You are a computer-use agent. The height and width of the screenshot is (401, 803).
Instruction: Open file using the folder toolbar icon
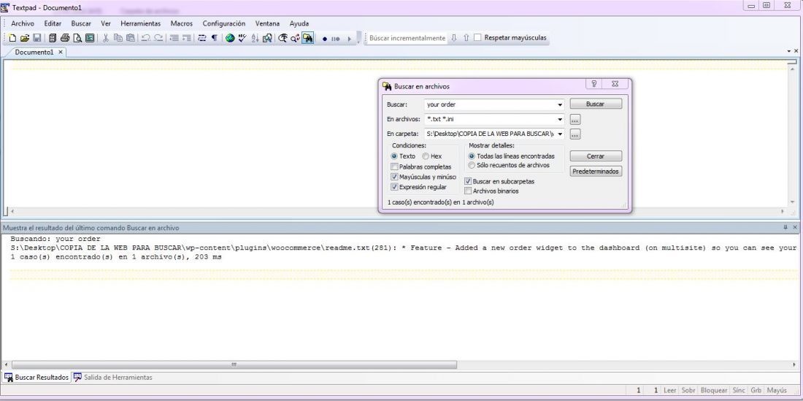point(25,38)
